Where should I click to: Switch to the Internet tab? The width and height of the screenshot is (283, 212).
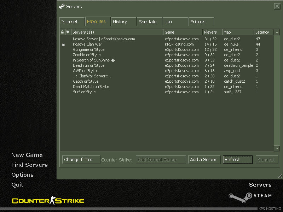click(72, 22)
